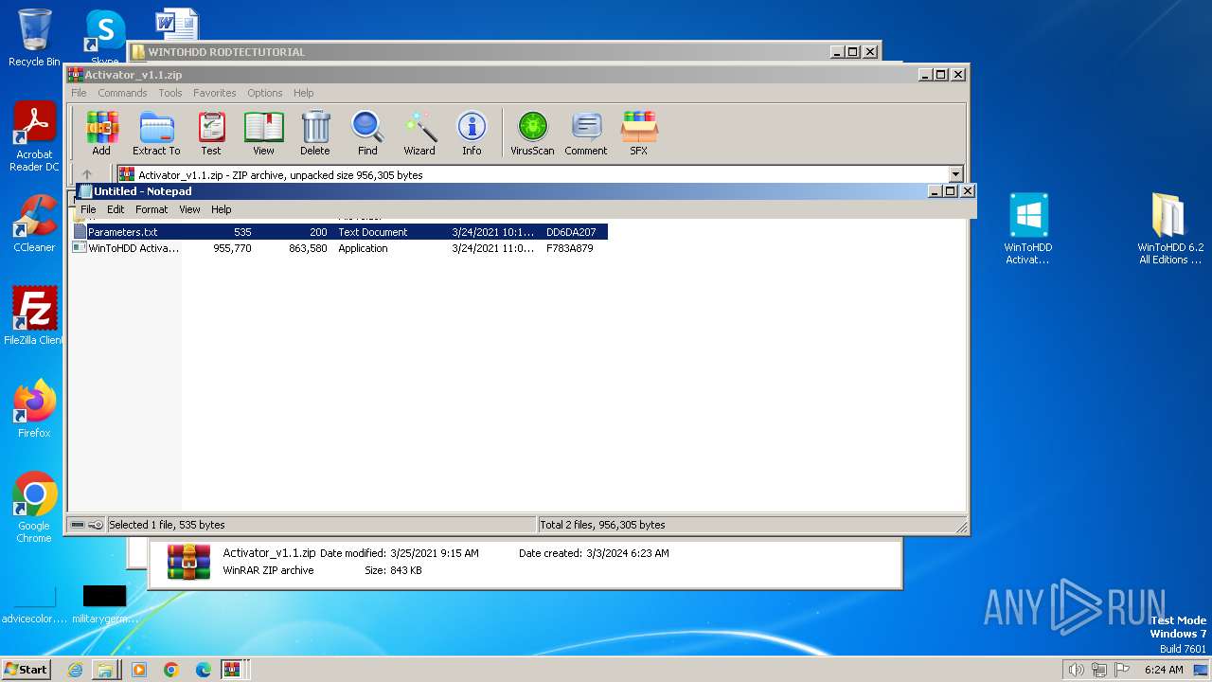Open Google Chrome desktop shortcut
This screenshot has width=1212, height=682.
(34, 507)
